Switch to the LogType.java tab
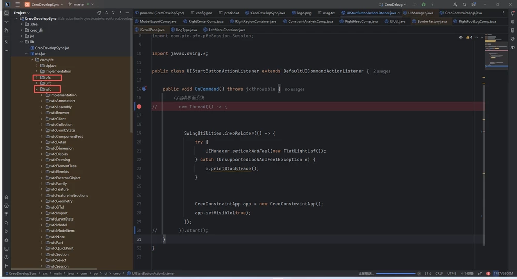The image size is (517, 279). point(184,30)
